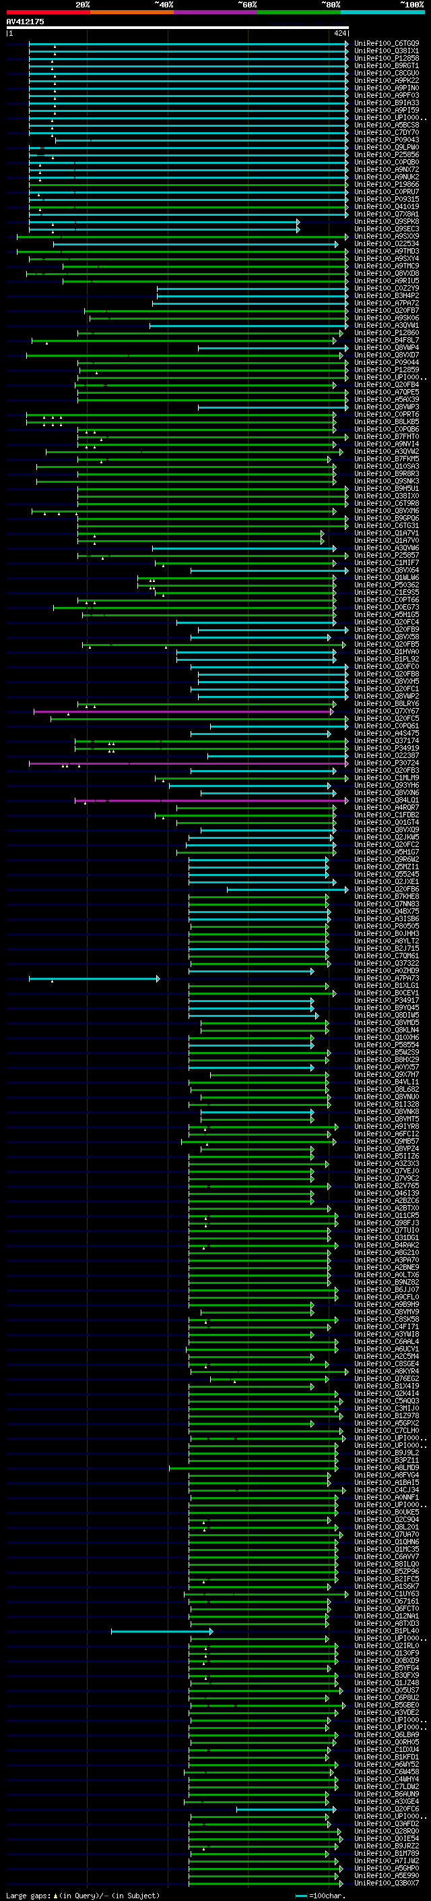Open hit UniRef100_C6TGQ9
This screenshot has width=431, height=1901.
point(387,44)
